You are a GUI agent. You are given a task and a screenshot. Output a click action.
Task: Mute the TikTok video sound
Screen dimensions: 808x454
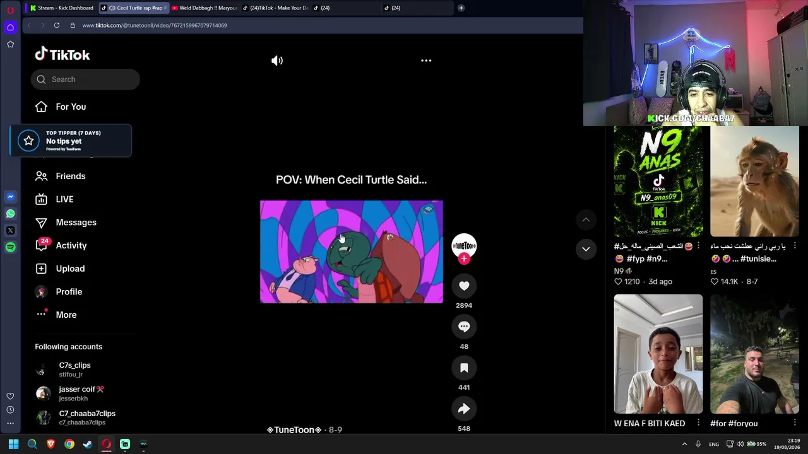(277, 61)
